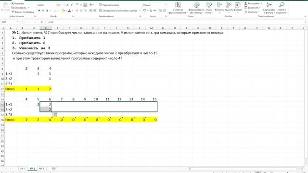
Task: Align text to the right
Action: 85,11
